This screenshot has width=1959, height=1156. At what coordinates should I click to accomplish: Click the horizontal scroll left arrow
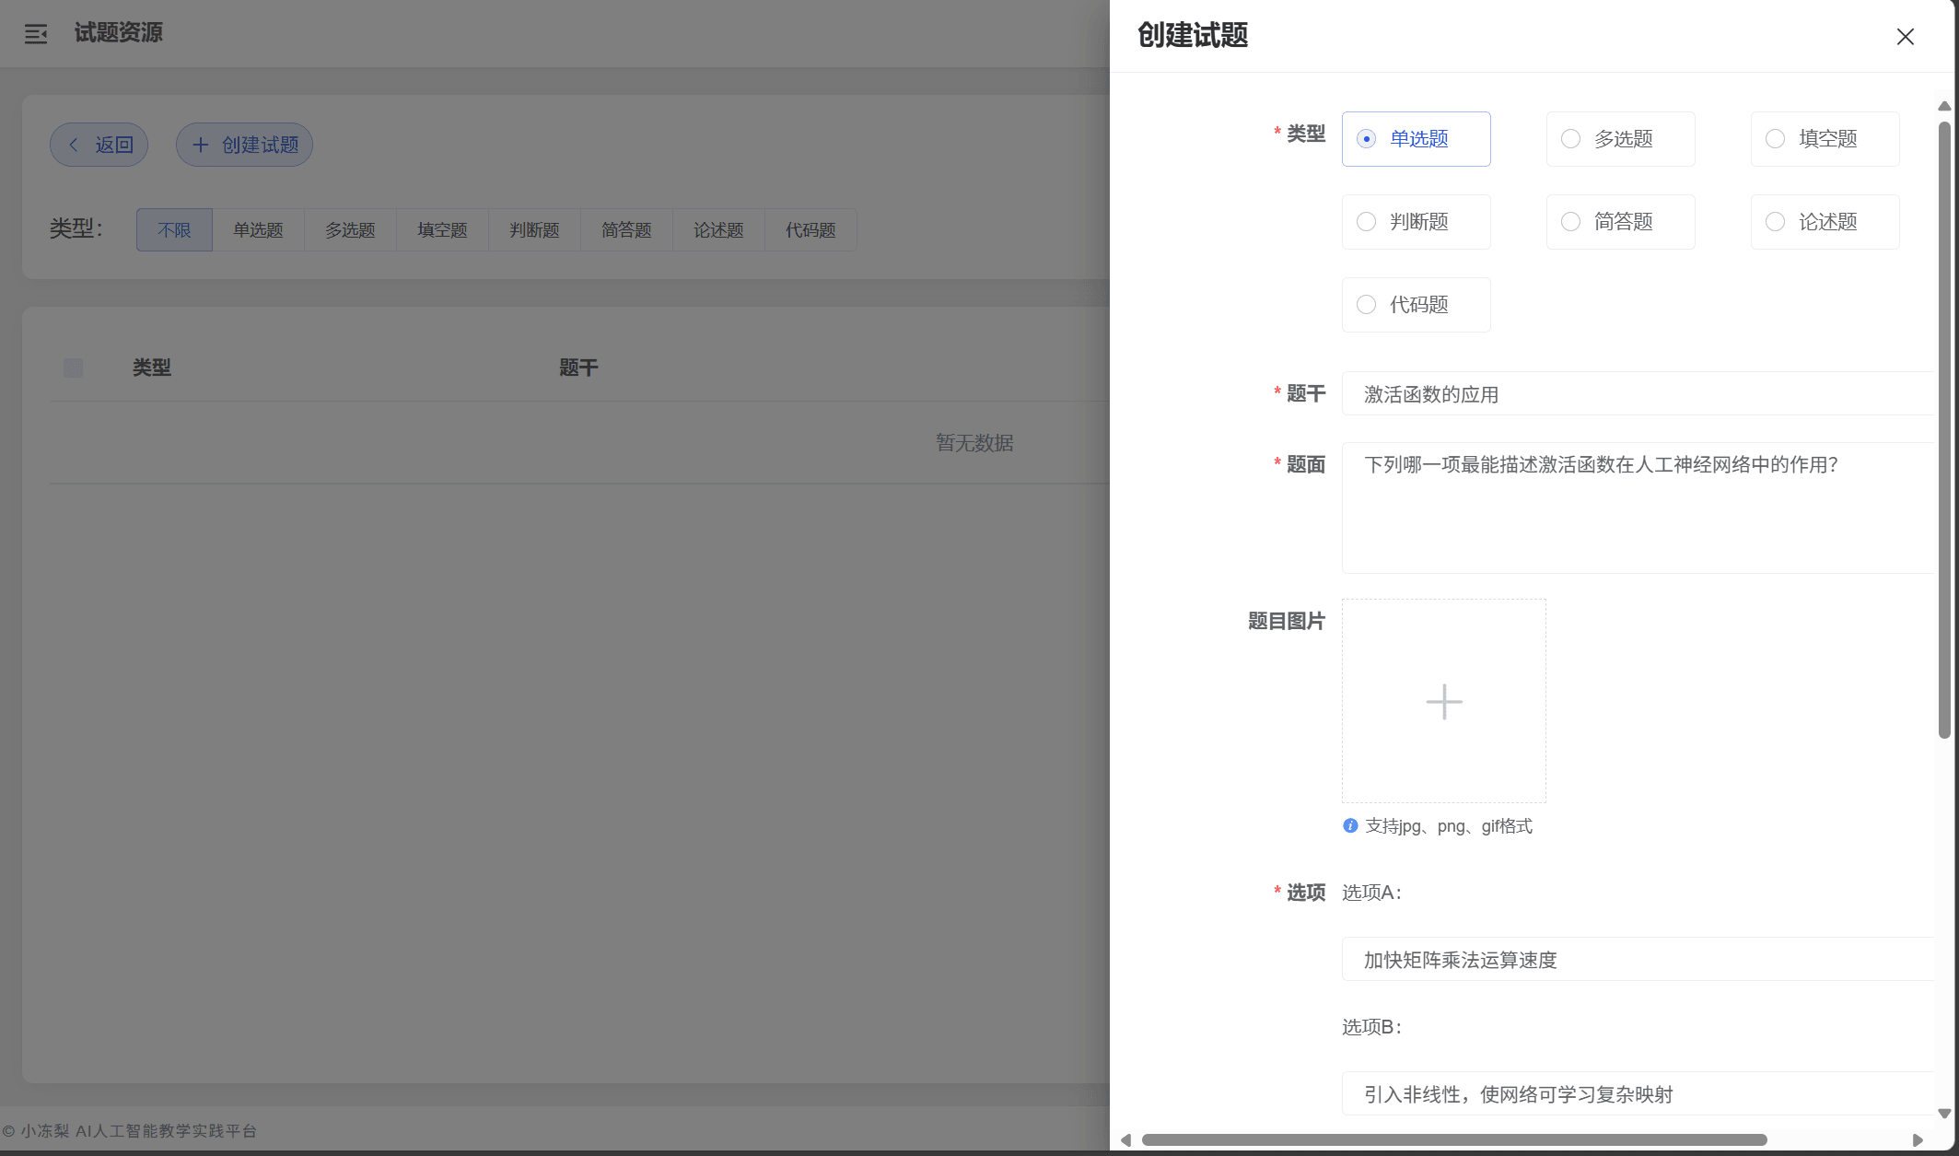(x=1125, y=1139)
